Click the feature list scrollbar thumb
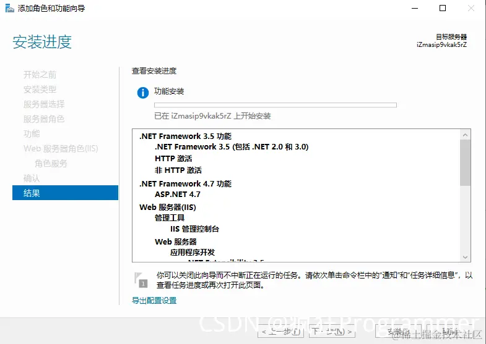486x344 pixels. [465, 162]
